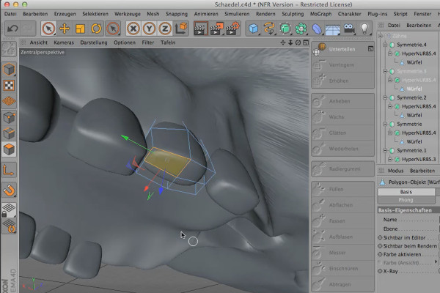This screenshot has width=440, height=293.
Task: Toggle Sichtbar beim Rendern keyframe circle
Action: [380, 246]
